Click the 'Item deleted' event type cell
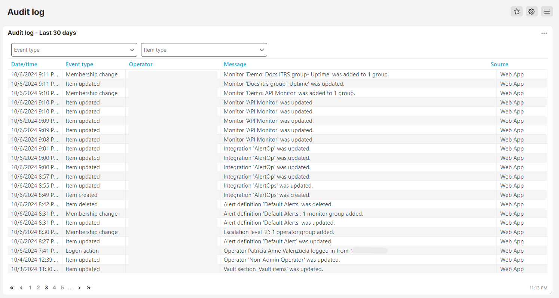The width and height of the screenshot is (559, 298). point(82,204)
